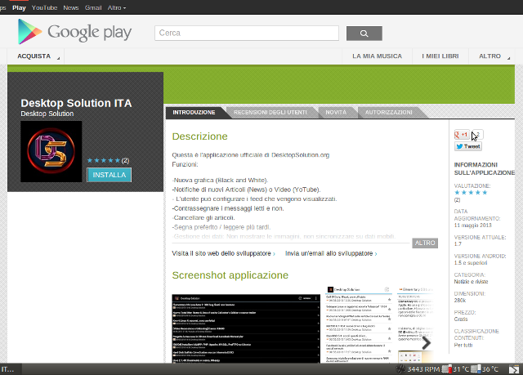Click the Valutazione stars in sidebar

[471, 193]
